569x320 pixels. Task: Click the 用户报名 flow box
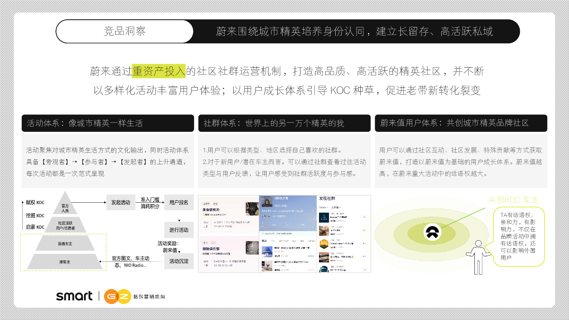tap(179, 202)
